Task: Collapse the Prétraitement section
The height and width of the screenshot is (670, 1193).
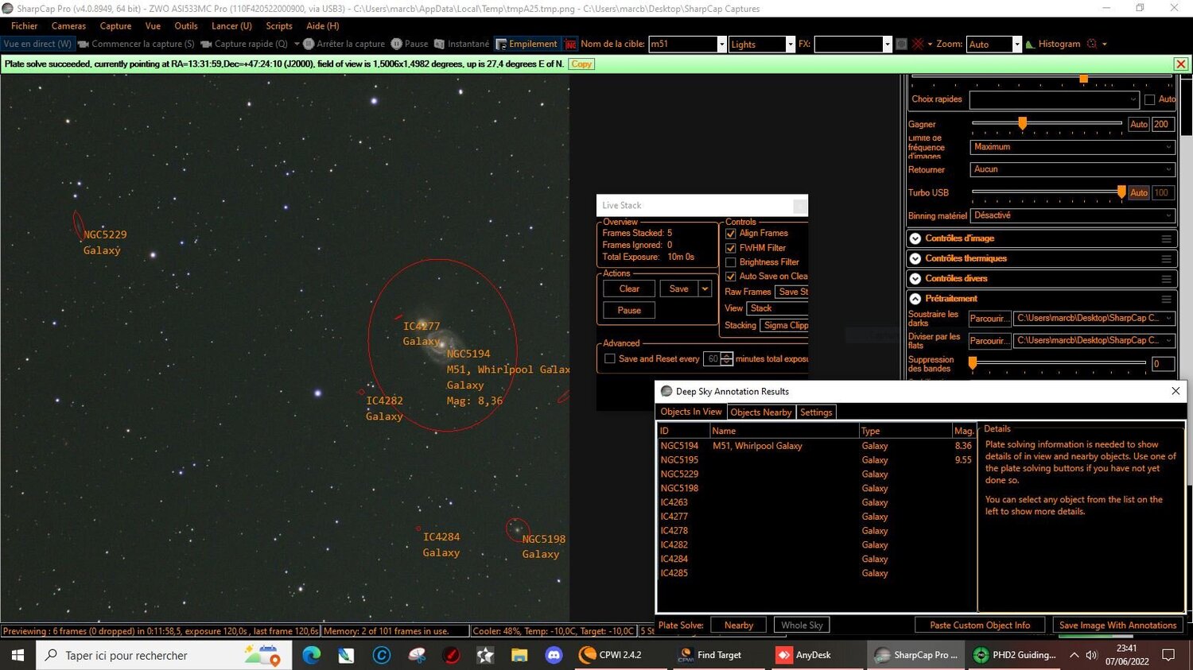Action: pyautogui.click(x=915, y=298)
